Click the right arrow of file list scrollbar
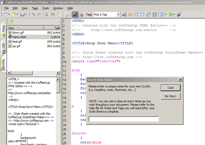205x145 pixels. (58, 73)
